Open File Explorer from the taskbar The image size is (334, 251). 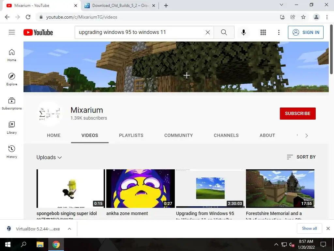pyautogui.click(x=40, y=244)
